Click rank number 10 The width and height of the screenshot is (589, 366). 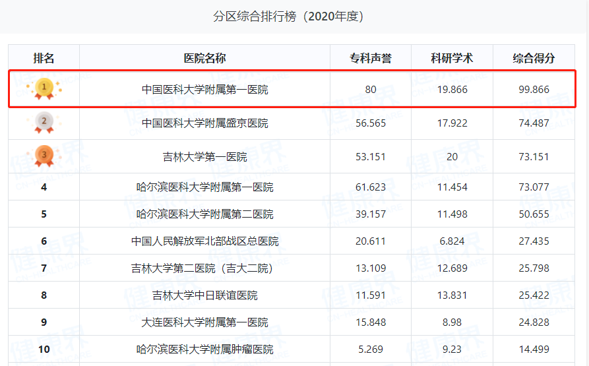pyautogui.click(x=44, y=349)
